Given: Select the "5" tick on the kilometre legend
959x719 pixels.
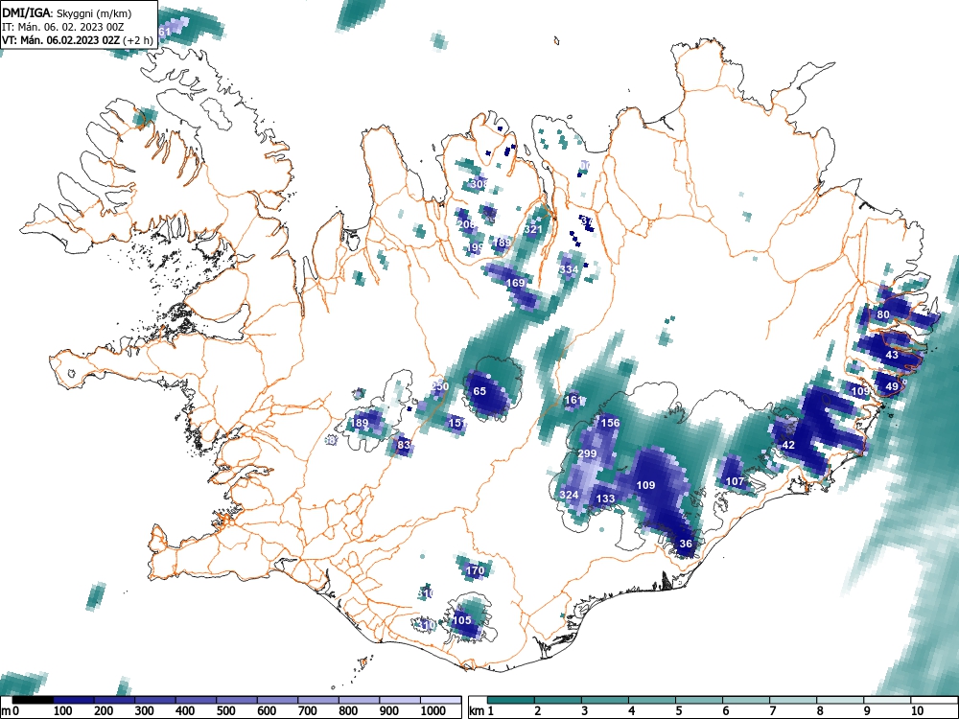Looking at the screenshot, I should point(679,710).
